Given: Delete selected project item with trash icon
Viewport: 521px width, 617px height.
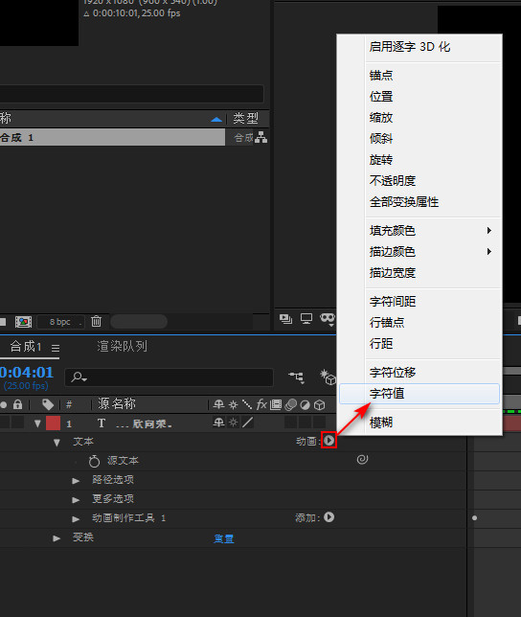Looking at the screenshot, I should [97, 321].
